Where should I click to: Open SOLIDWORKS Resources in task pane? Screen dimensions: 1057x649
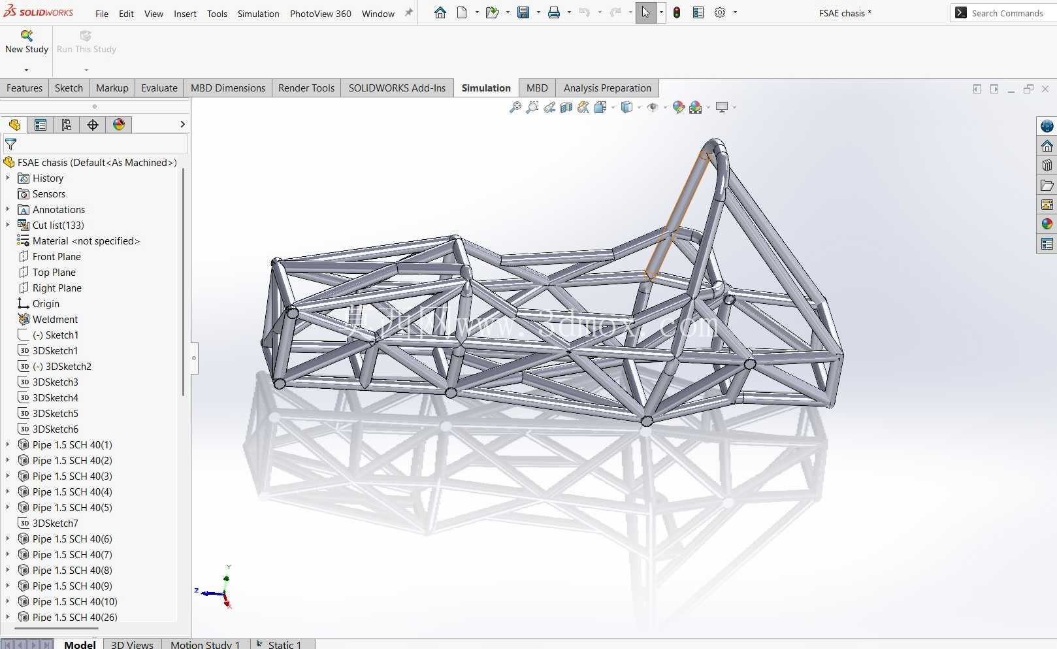(x=1047, y=146)
